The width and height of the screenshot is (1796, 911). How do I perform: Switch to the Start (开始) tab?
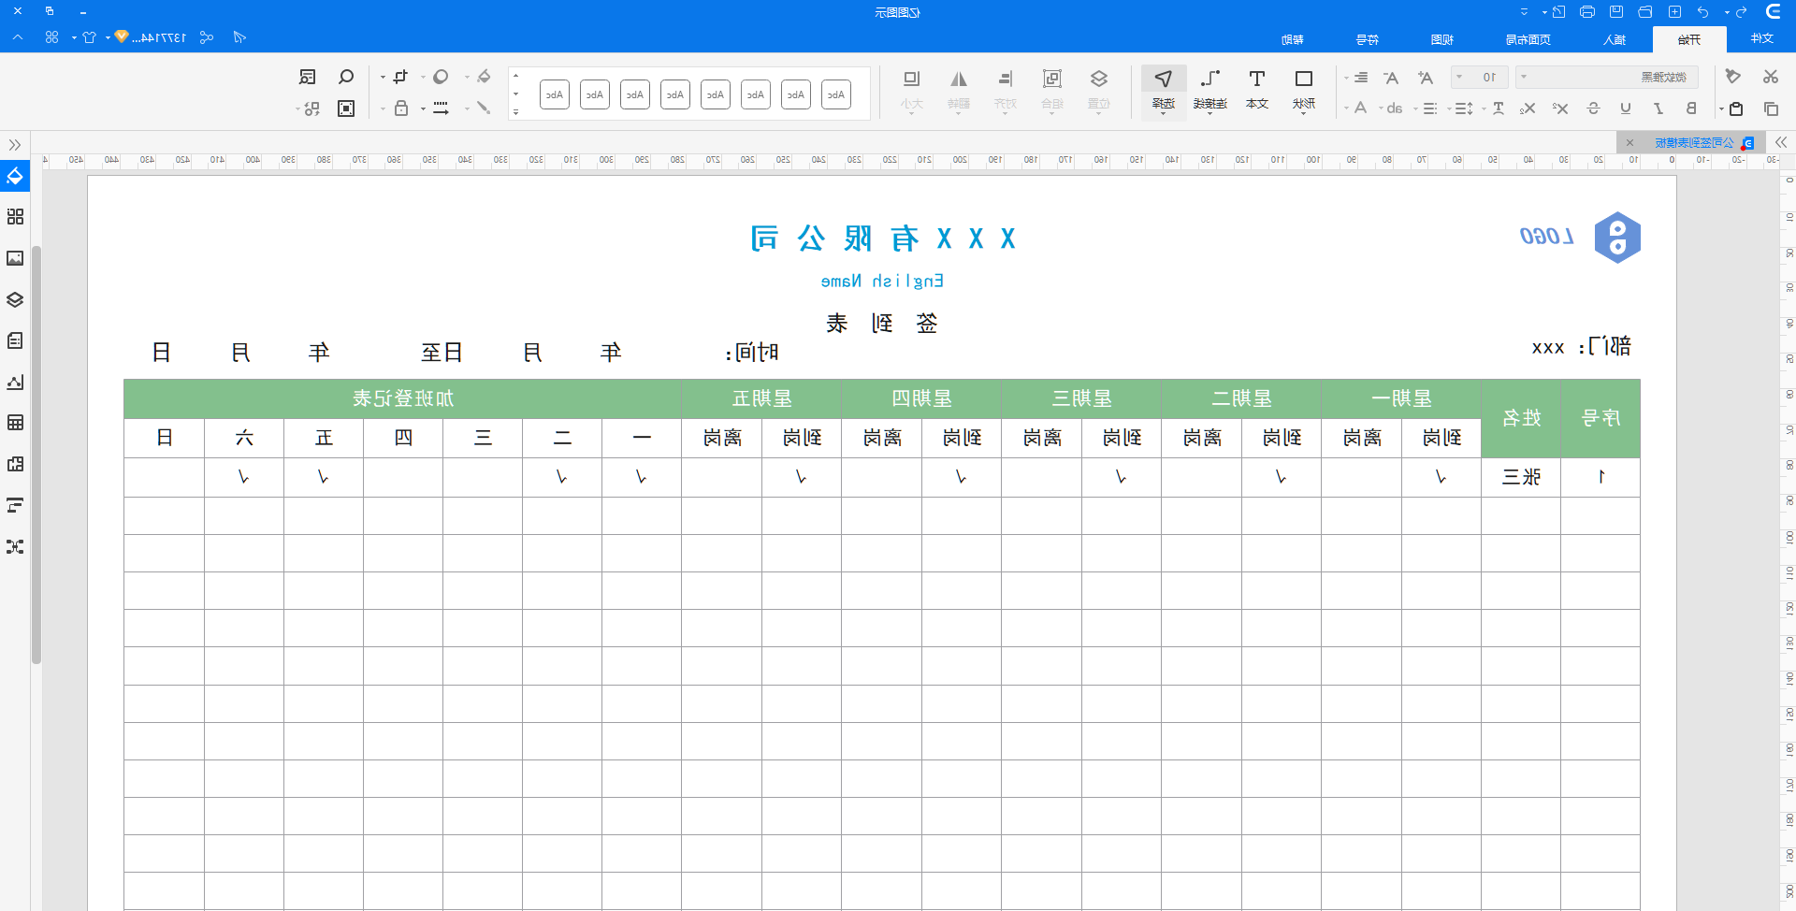coord(1689,39)
